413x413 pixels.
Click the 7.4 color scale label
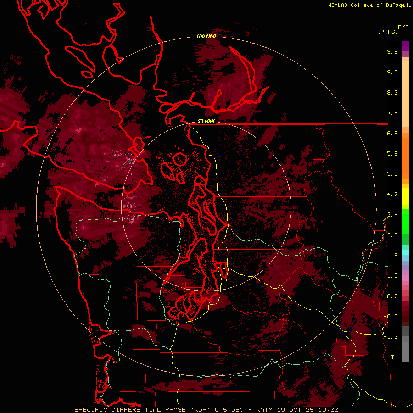click(392, 113)
